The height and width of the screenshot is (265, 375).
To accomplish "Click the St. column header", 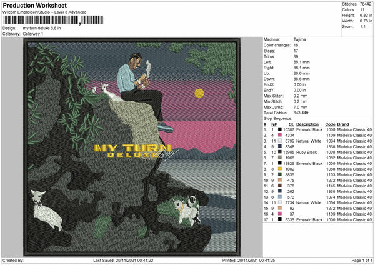I will [291, 124].
